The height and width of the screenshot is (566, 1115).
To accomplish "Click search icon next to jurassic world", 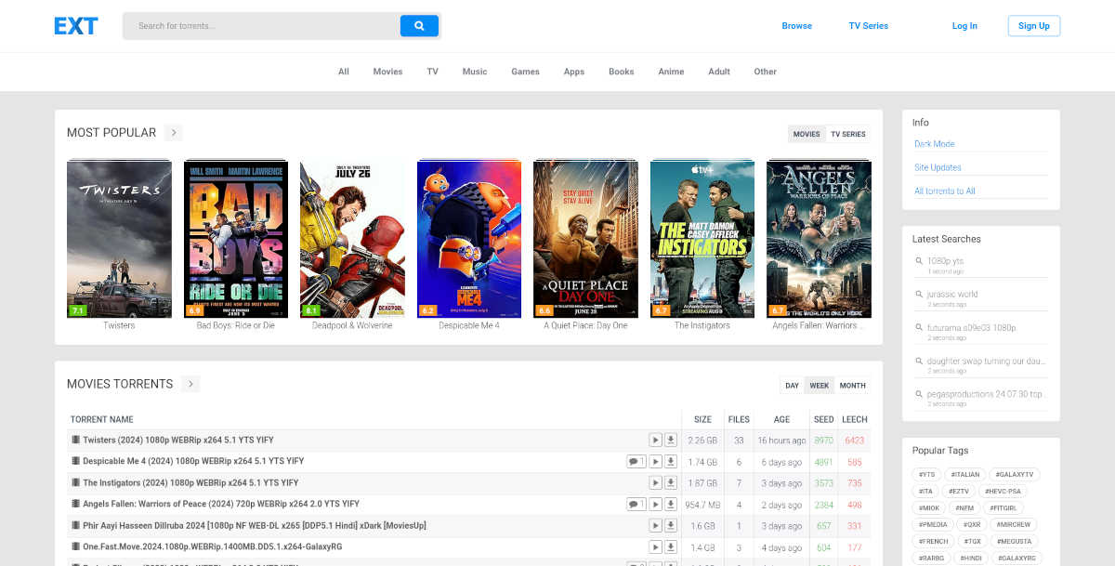I will coord(919,295).
